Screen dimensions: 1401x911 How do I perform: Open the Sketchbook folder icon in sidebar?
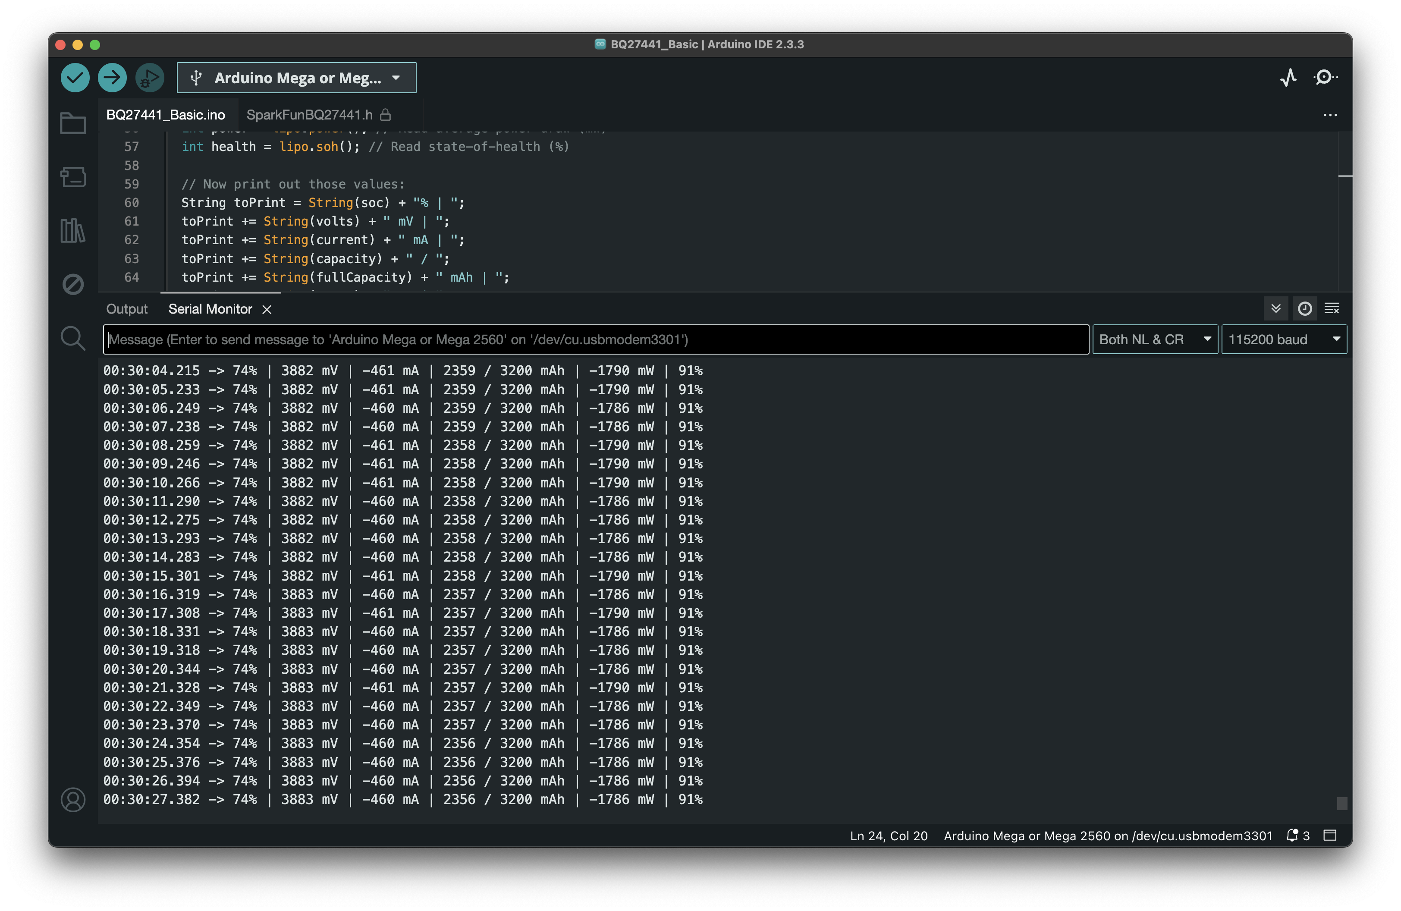(x=73, y=123)
